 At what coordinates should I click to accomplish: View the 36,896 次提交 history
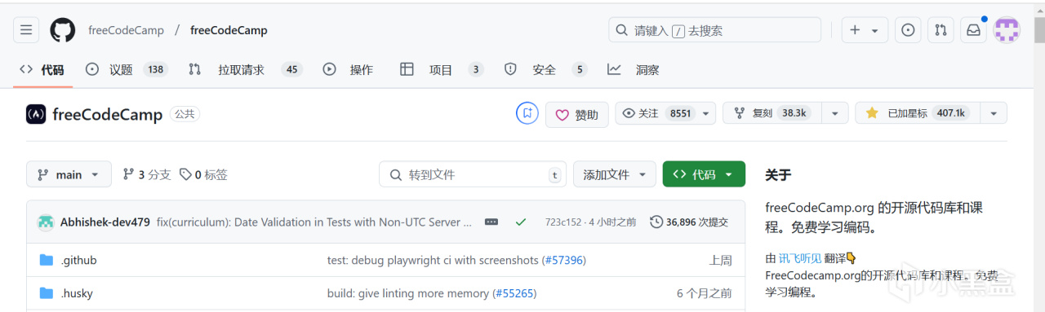[x=689, y=222]
